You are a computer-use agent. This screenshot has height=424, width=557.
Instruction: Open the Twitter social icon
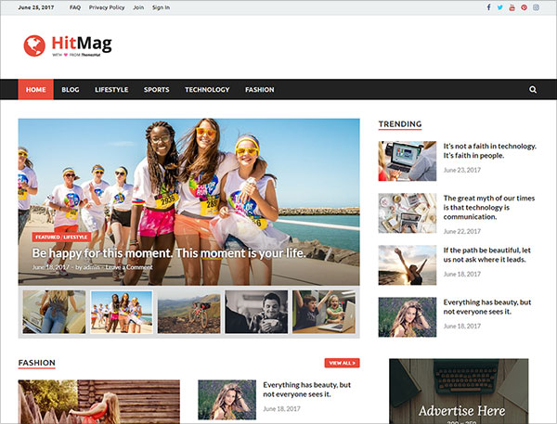(x=500, y=7)
